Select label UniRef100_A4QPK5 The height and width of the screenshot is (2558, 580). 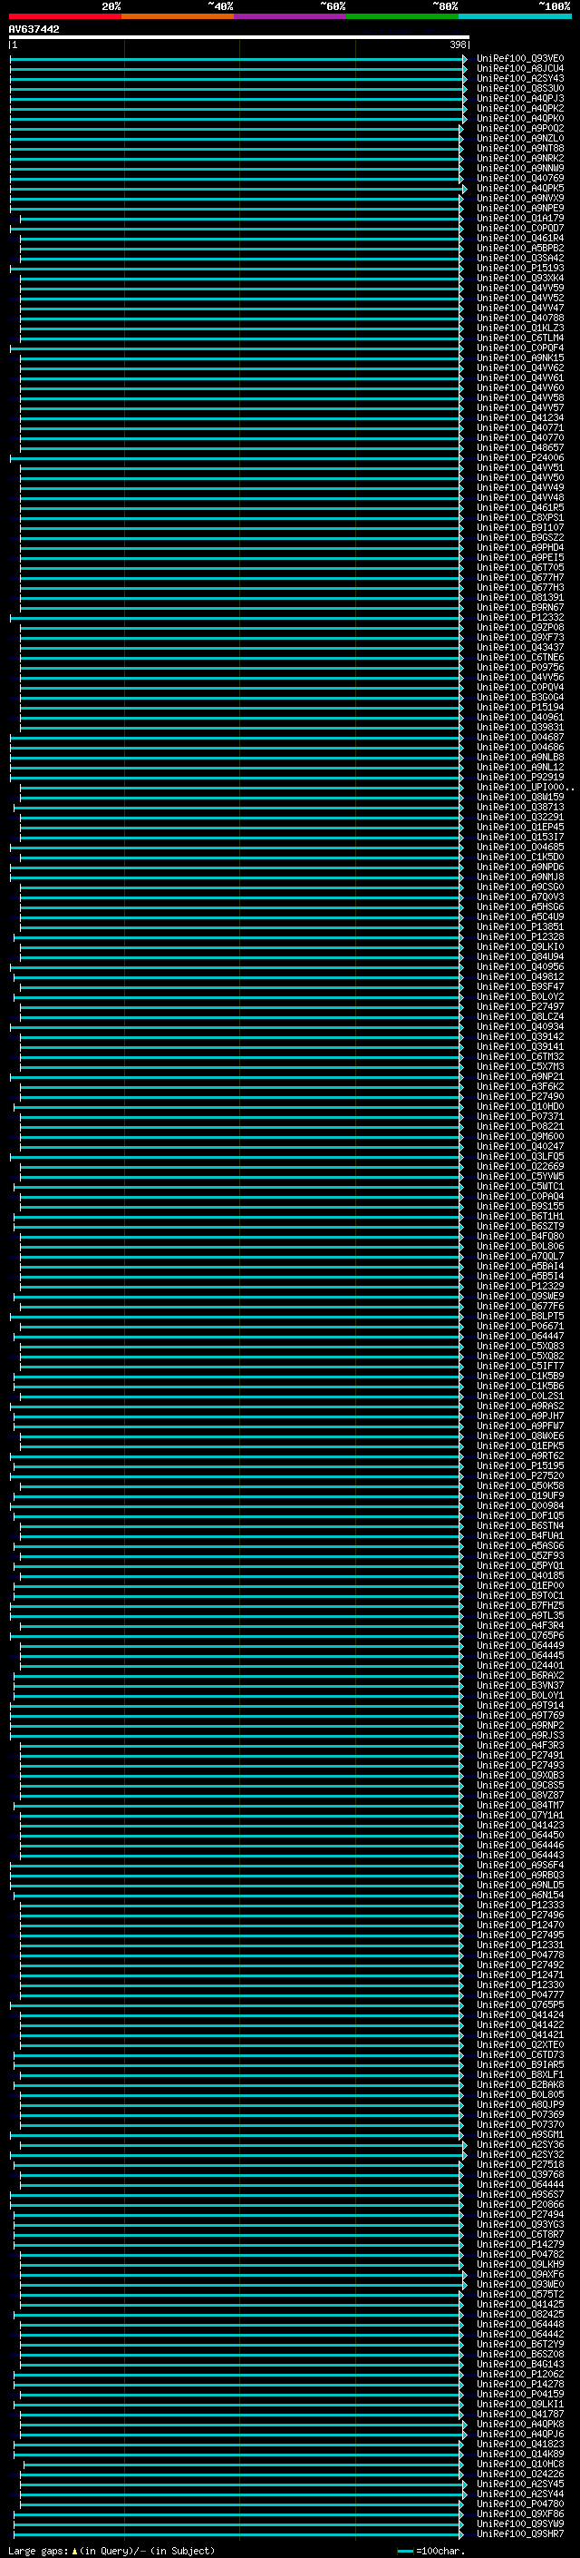click(x=519, y=189)
